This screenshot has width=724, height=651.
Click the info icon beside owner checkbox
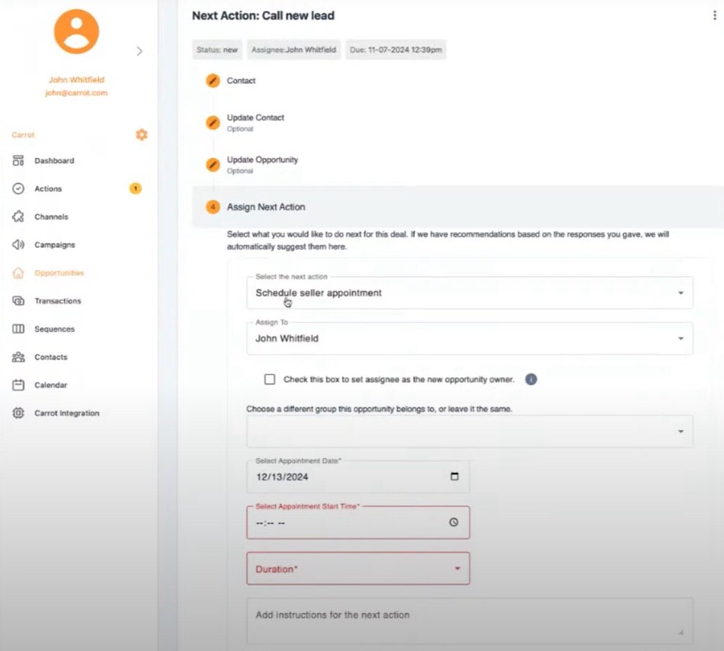(x=531, y=379)
